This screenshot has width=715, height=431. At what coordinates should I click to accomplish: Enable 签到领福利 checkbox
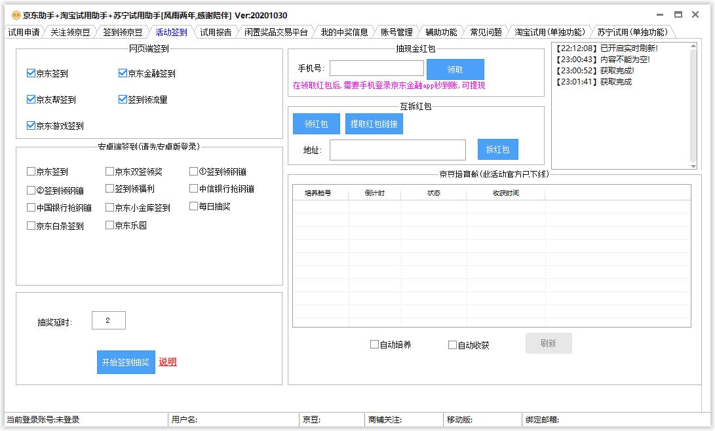[109, 188]
